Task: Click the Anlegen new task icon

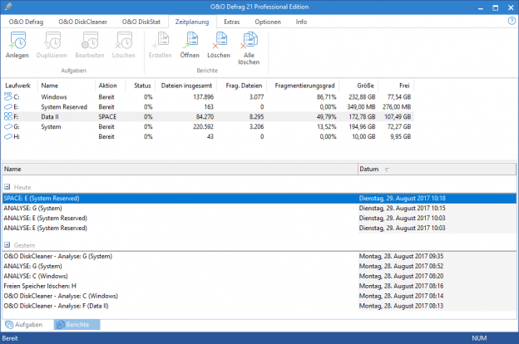Action: pos(17,43)
